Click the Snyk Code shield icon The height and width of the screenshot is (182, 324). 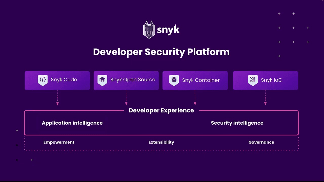pyautogui.click(x=43, y=80)
